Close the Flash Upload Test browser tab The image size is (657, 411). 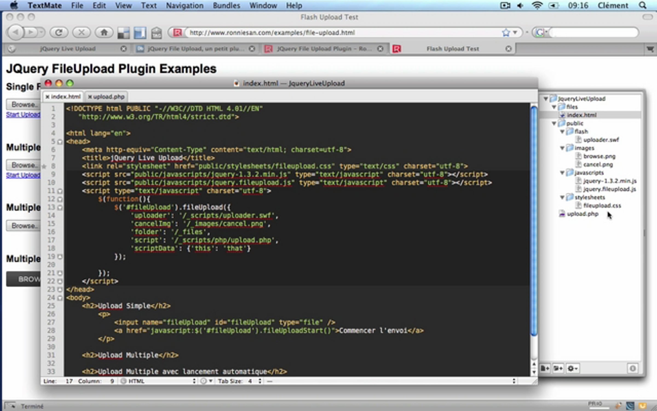pos(508,49)
